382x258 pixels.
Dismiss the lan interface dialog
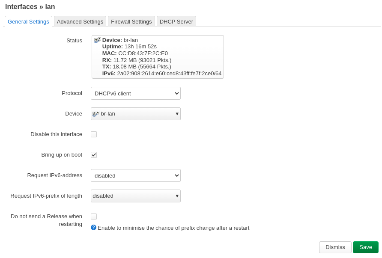click(335, 247)
